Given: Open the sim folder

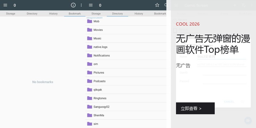Looking at the screenshot, I should point(126,124).
